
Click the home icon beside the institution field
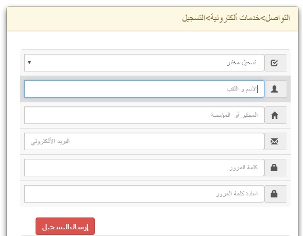click(x=274, y=115)
